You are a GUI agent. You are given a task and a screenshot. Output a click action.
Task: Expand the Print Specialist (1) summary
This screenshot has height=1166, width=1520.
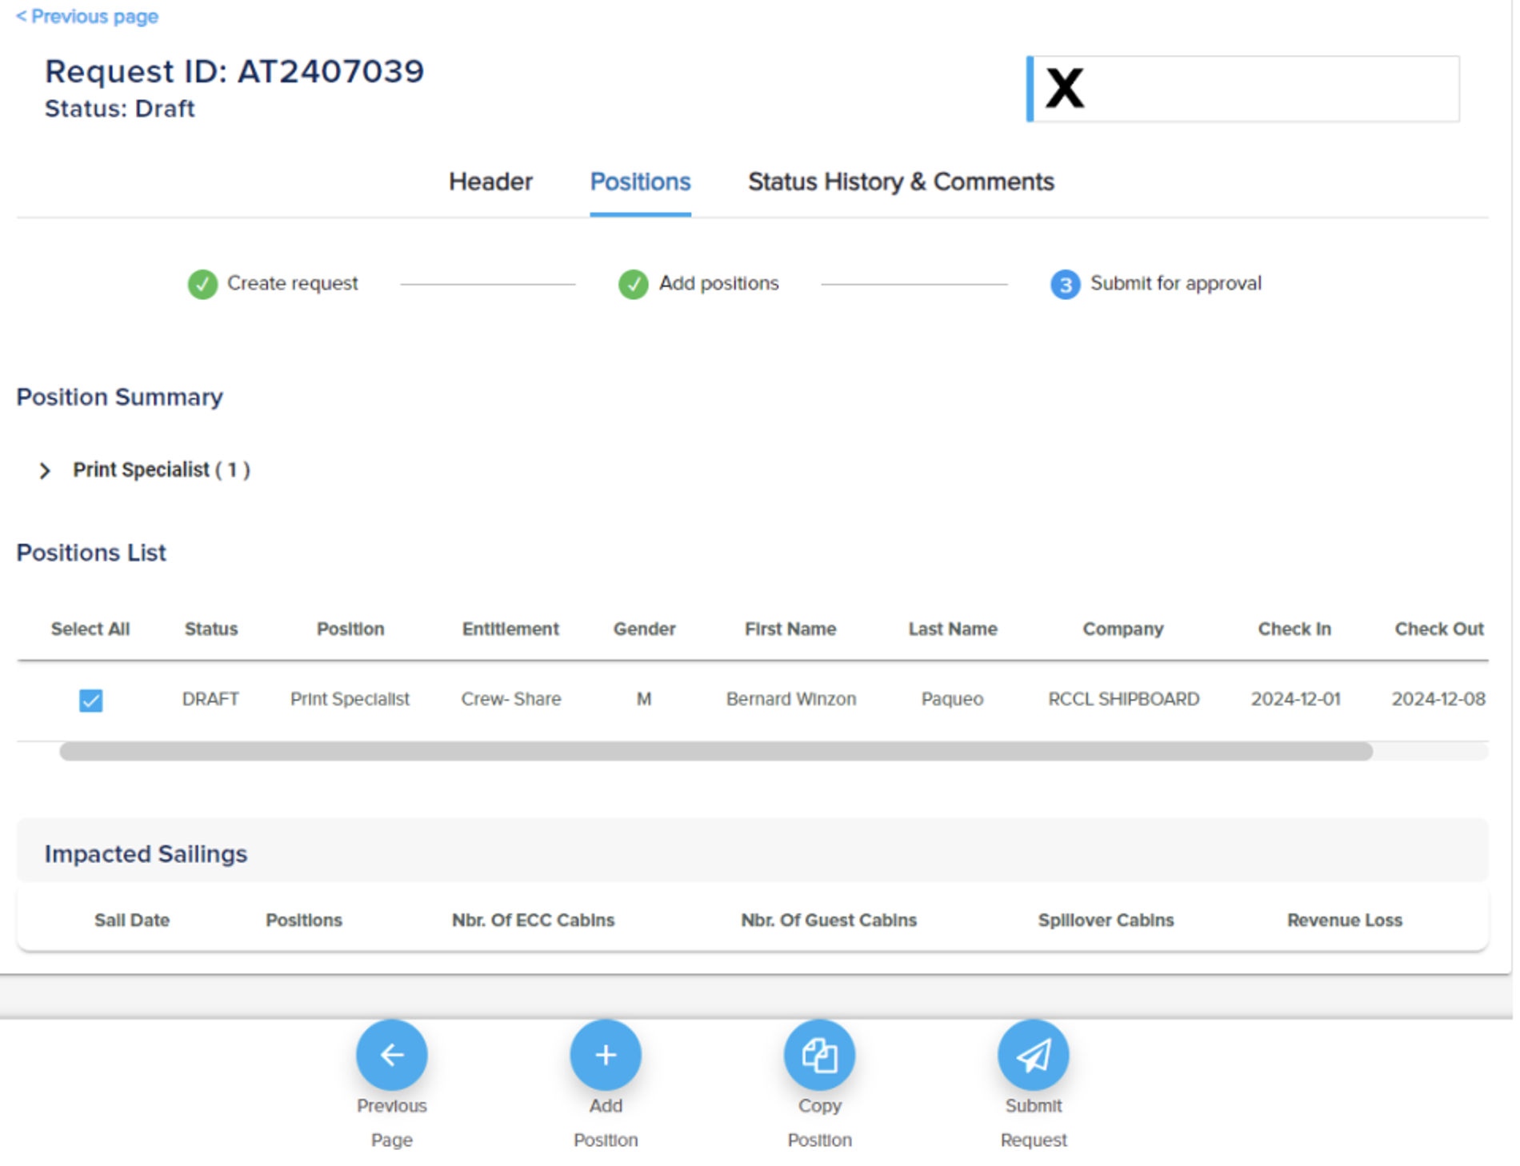(45, 470)
